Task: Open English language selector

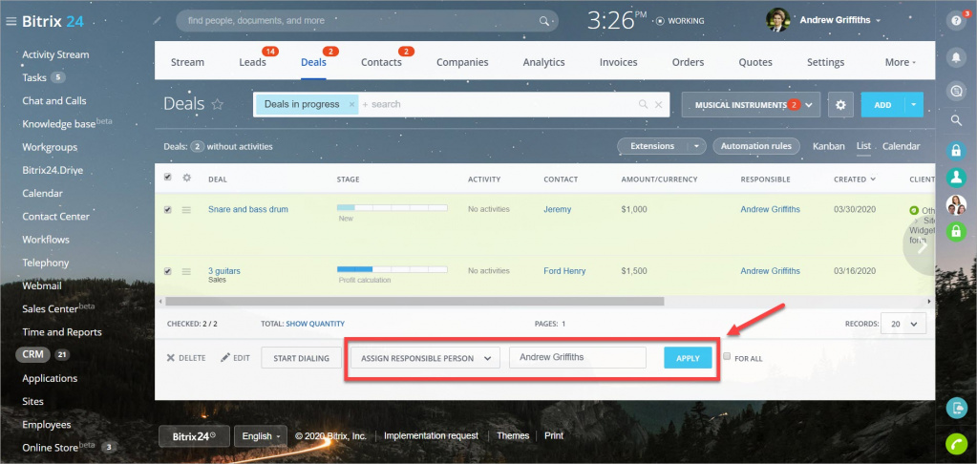Action: (x=261, y=436)
